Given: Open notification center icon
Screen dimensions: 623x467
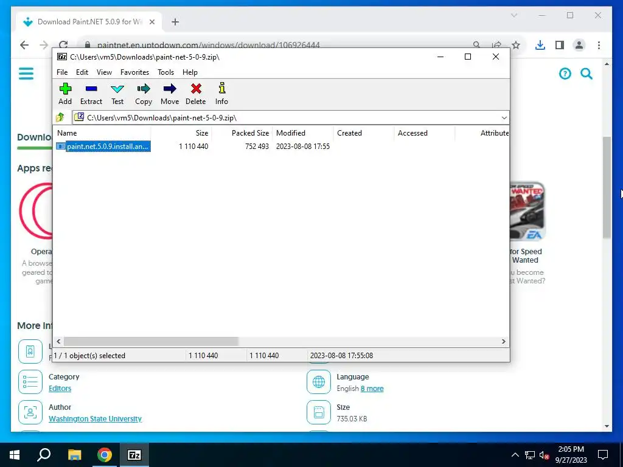Looking at the screenshot, I should pyautogui.click(x=603, y=455).
